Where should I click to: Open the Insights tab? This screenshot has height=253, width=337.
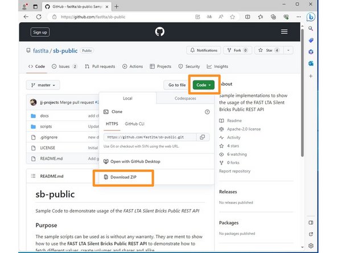tap(217, 67)
